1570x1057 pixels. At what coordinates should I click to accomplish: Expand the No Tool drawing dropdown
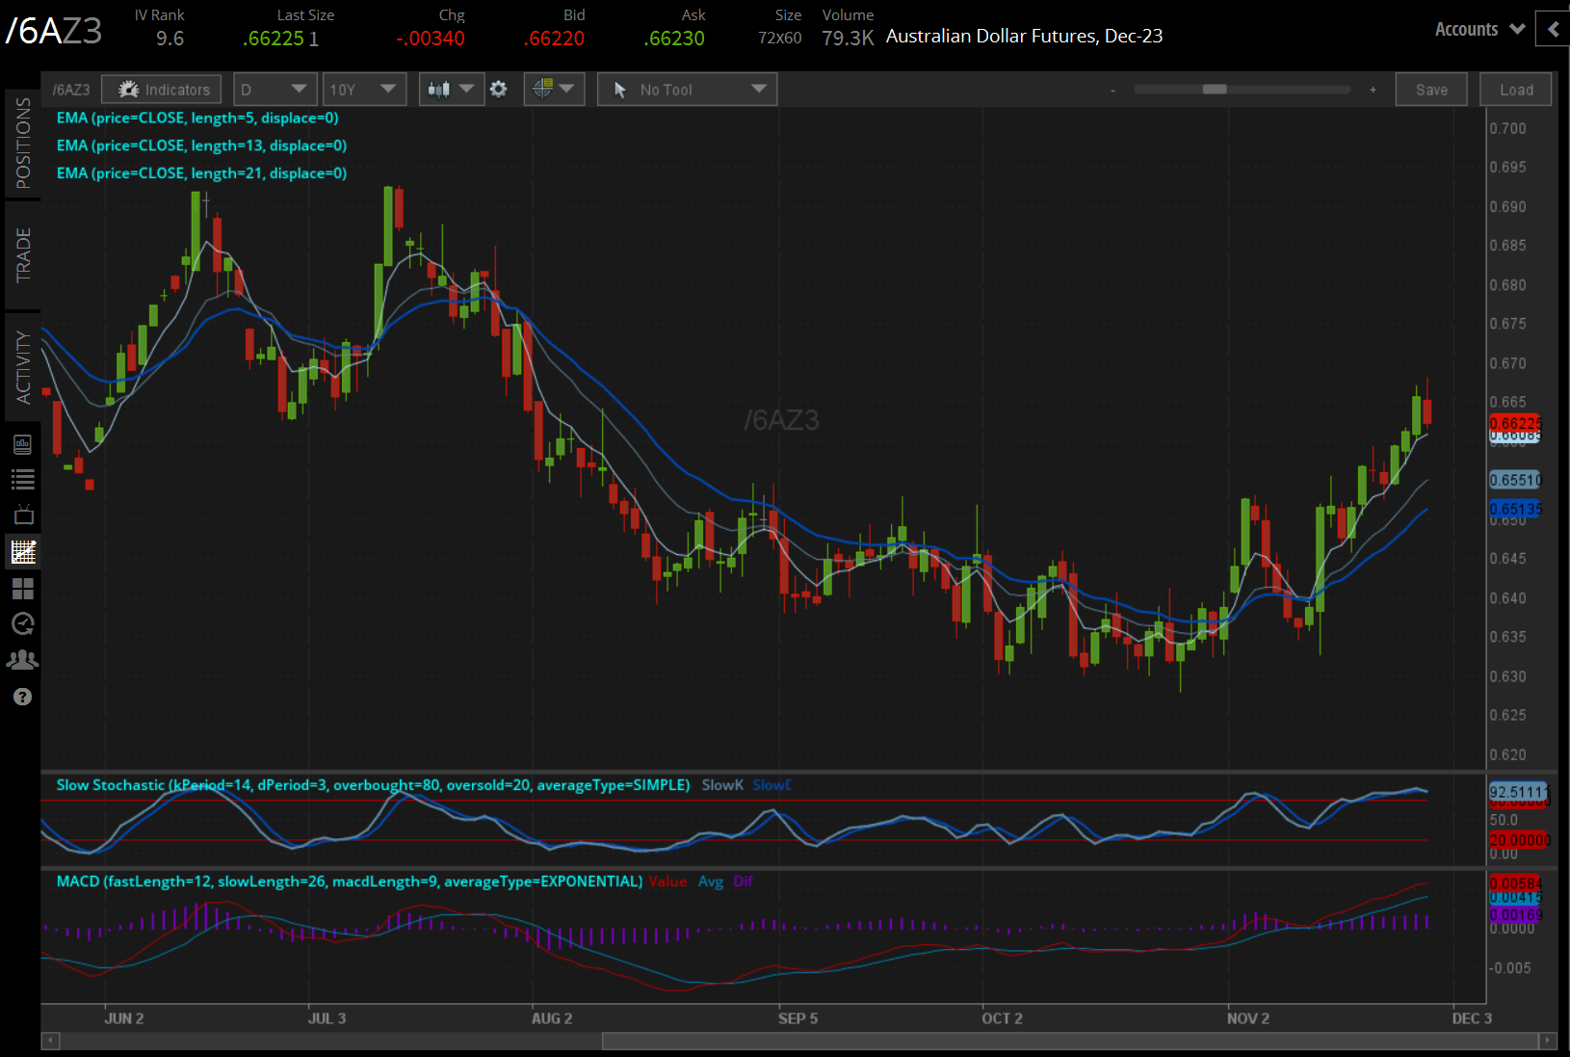pos(687,90)
